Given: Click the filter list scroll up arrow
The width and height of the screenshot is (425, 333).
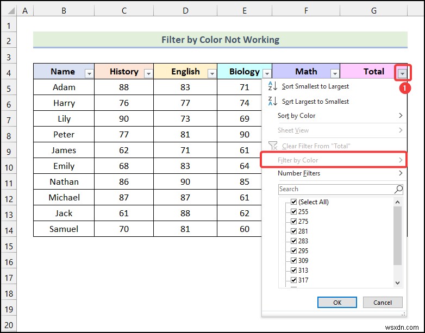Looking at the screenshot, I should (397, 202).
